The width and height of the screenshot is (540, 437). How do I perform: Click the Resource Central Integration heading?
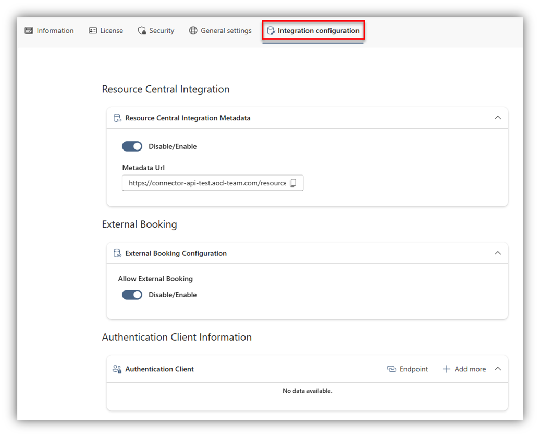[166, 89]
